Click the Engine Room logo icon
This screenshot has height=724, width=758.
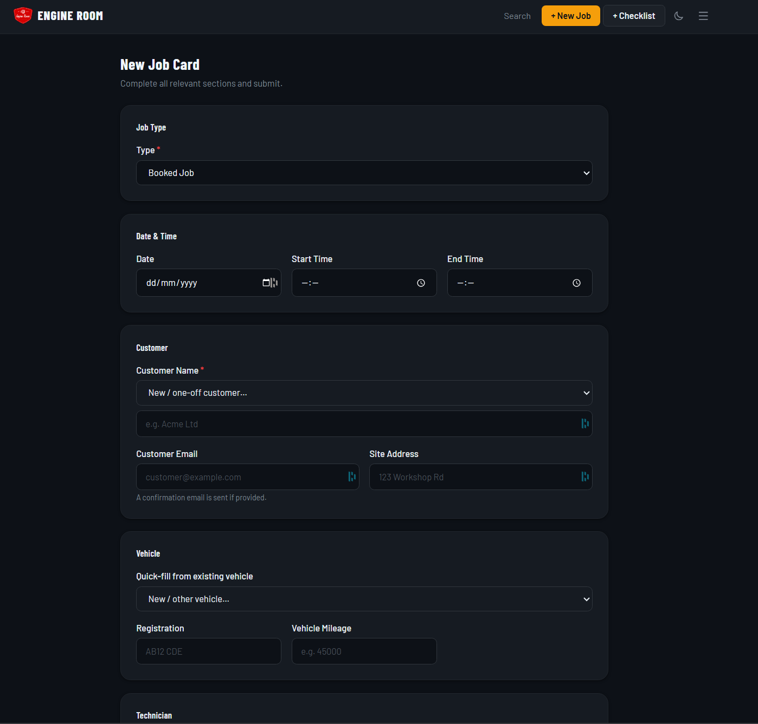coord(23,16)
